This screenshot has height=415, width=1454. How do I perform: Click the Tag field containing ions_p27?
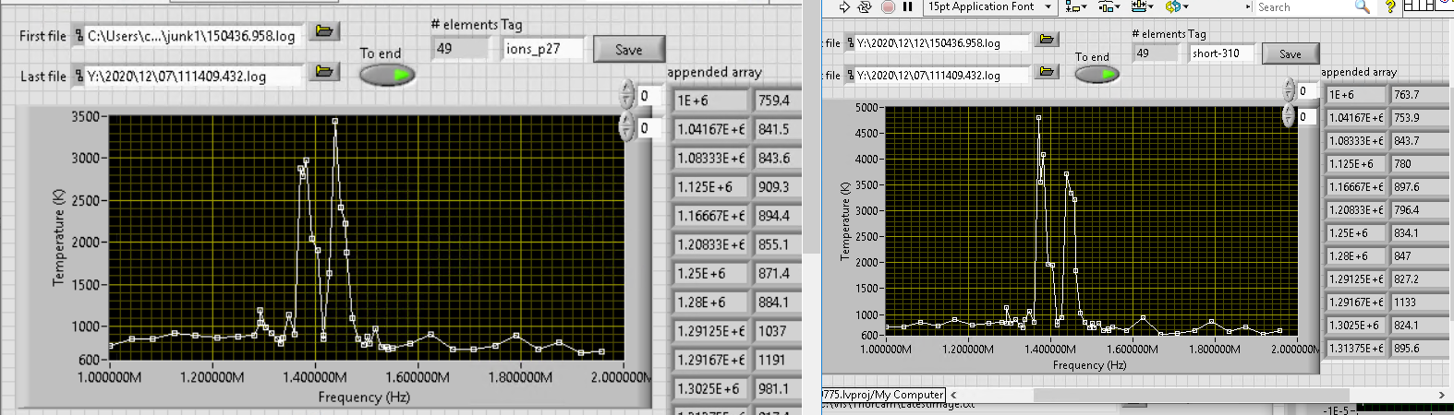[x=543, y=49]
